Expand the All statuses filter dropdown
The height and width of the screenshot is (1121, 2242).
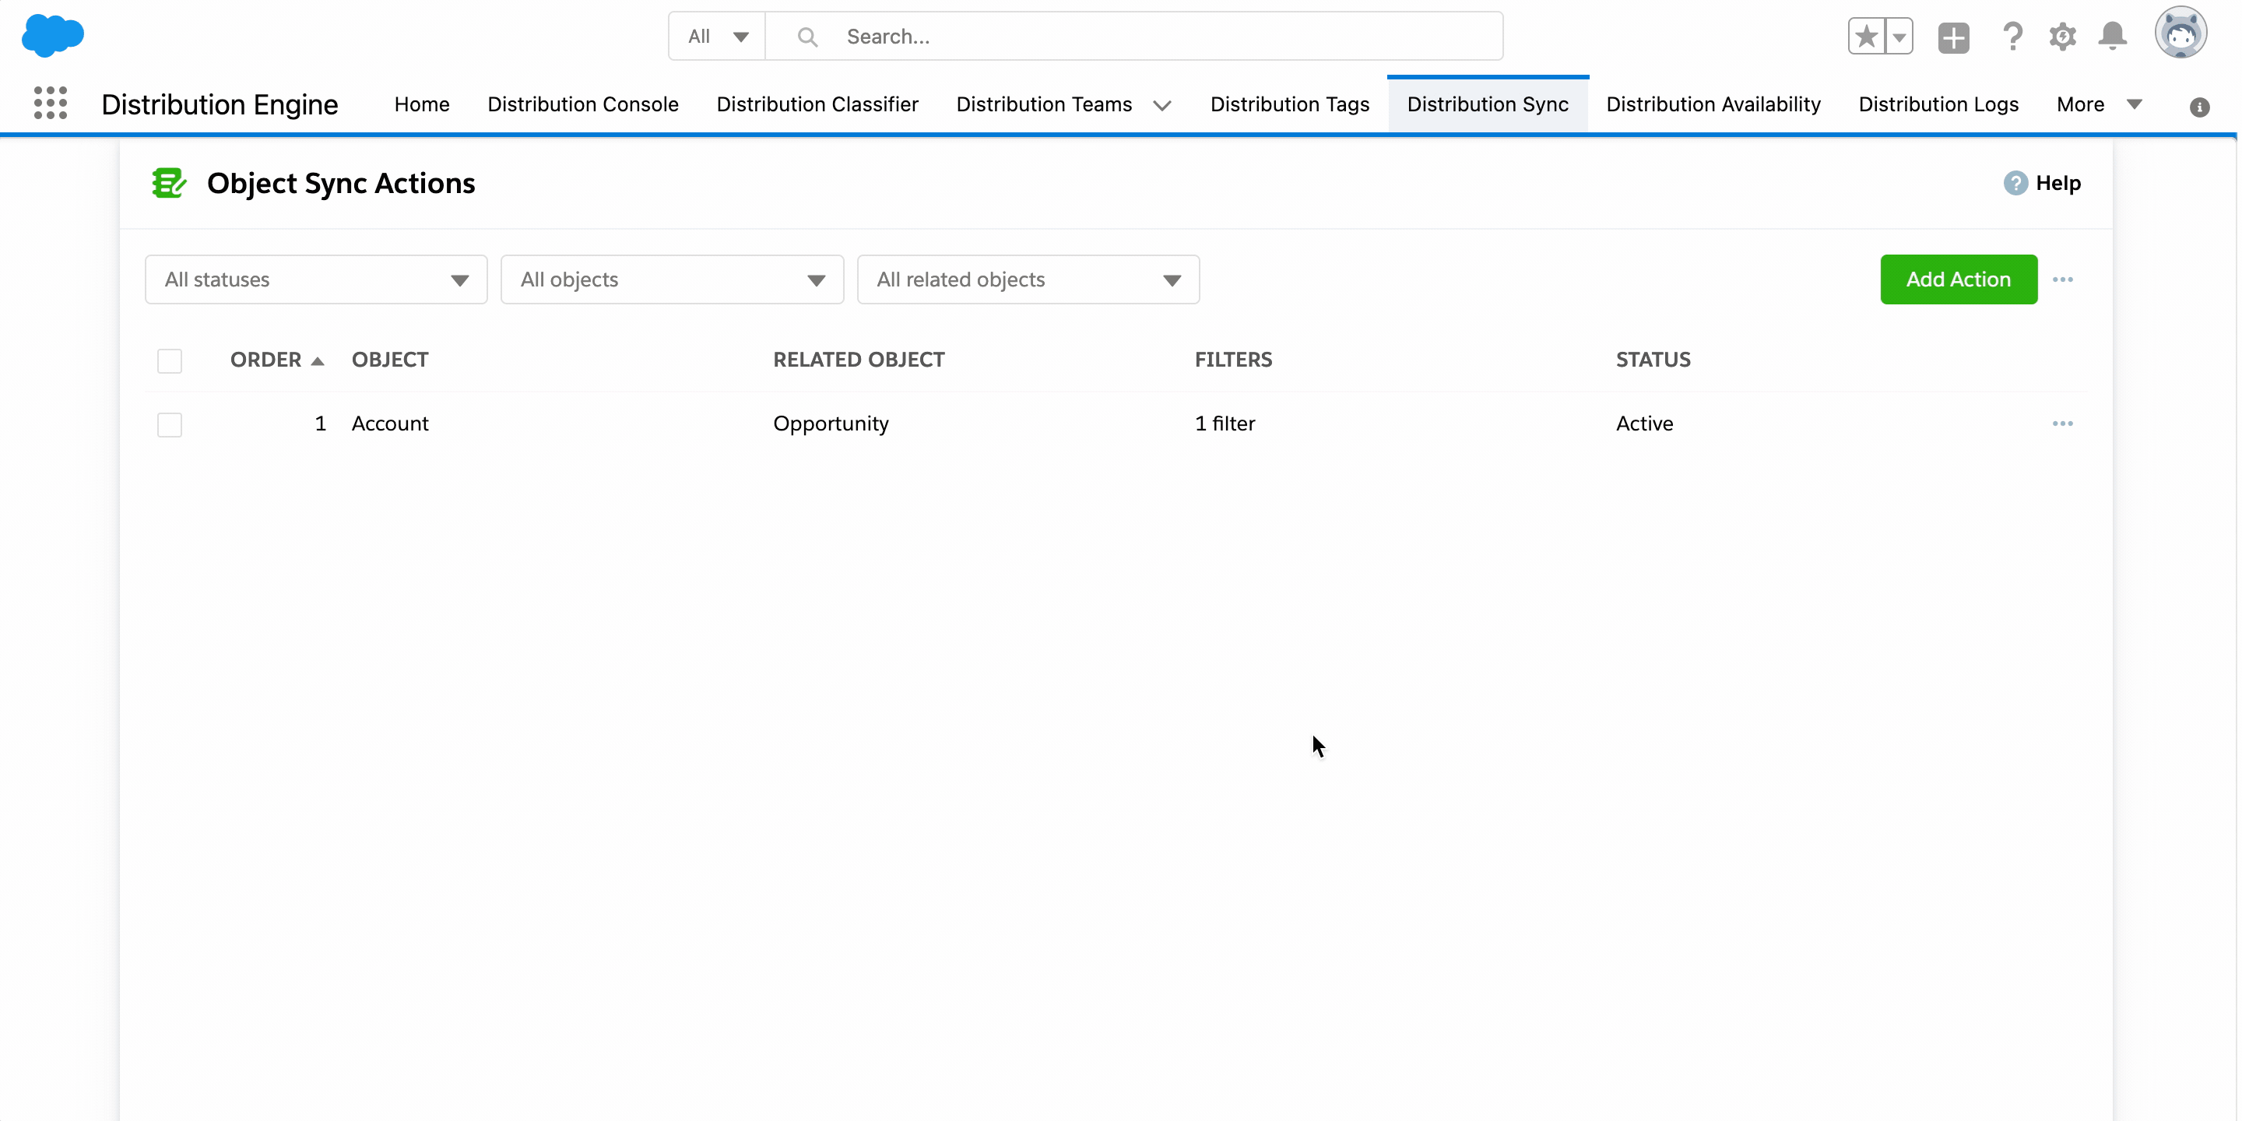point(316,279)
